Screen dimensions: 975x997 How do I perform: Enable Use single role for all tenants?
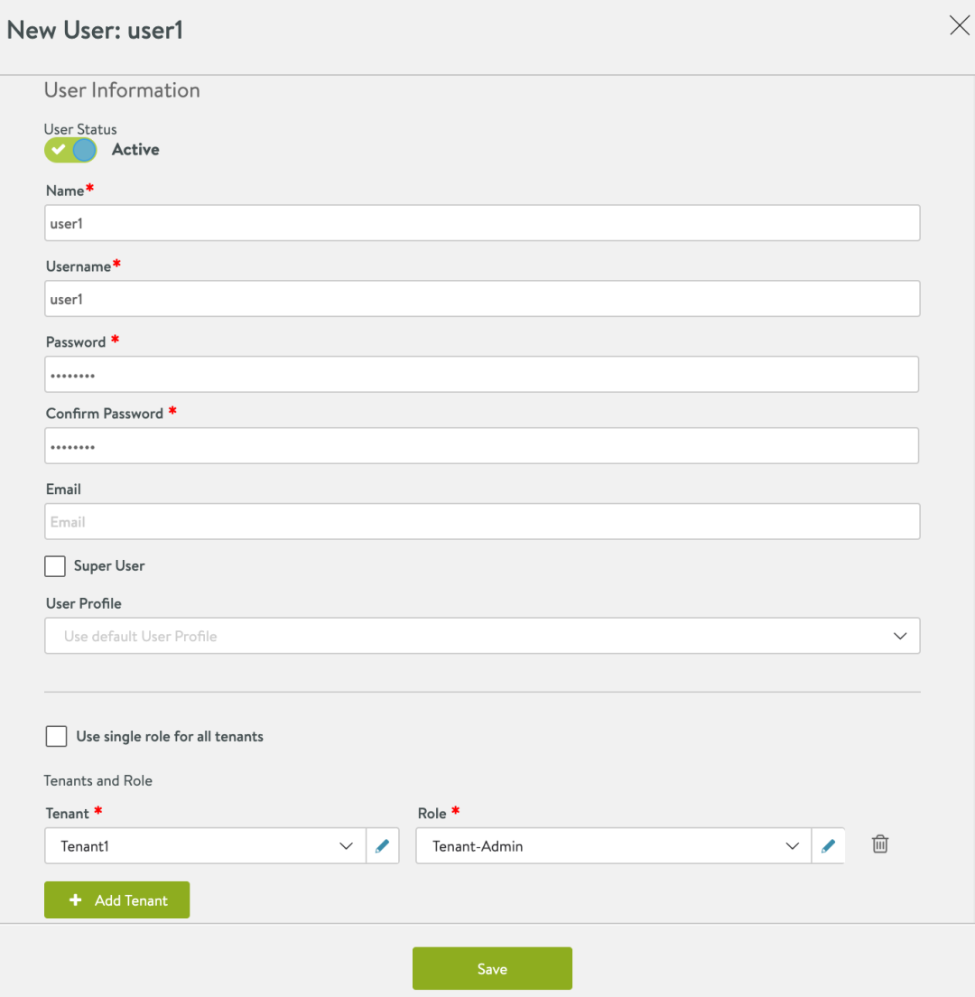56,736
